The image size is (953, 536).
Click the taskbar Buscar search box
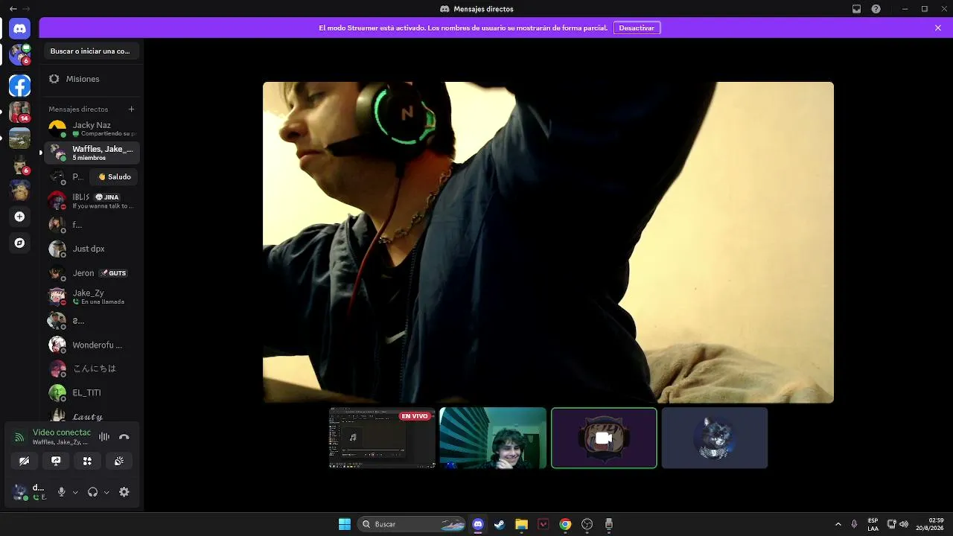[412, 524]
